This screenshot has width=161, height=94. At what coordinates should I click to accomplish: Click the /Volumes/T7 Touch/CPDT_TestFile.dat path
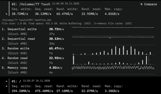[x=26, y=20]
